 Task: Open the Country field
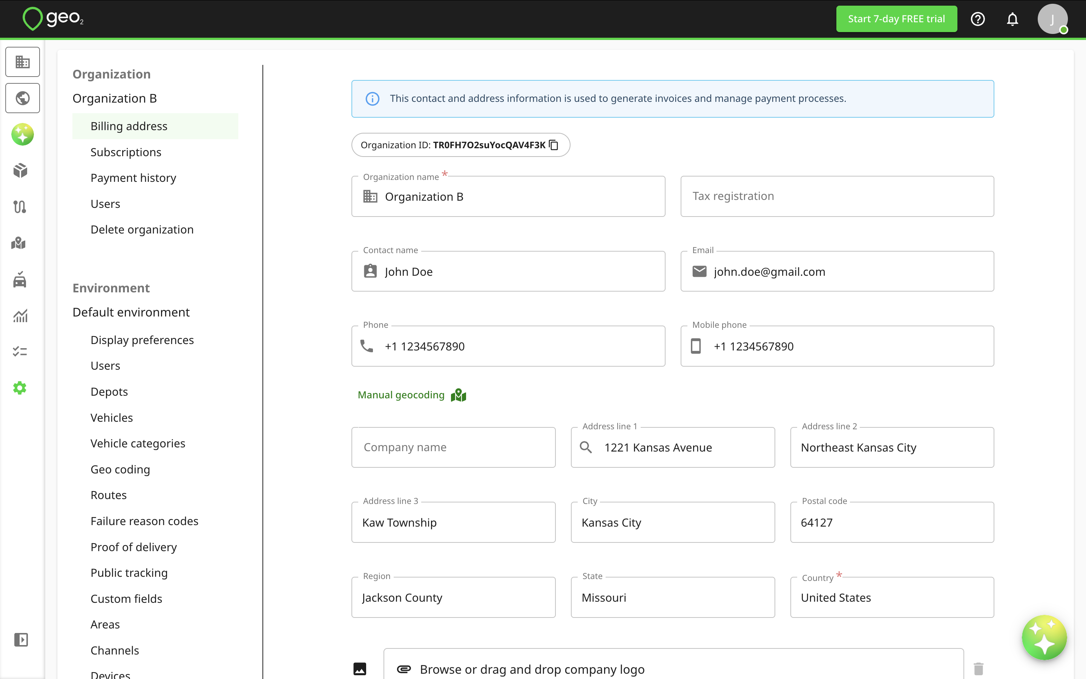(x=892, y=597)
